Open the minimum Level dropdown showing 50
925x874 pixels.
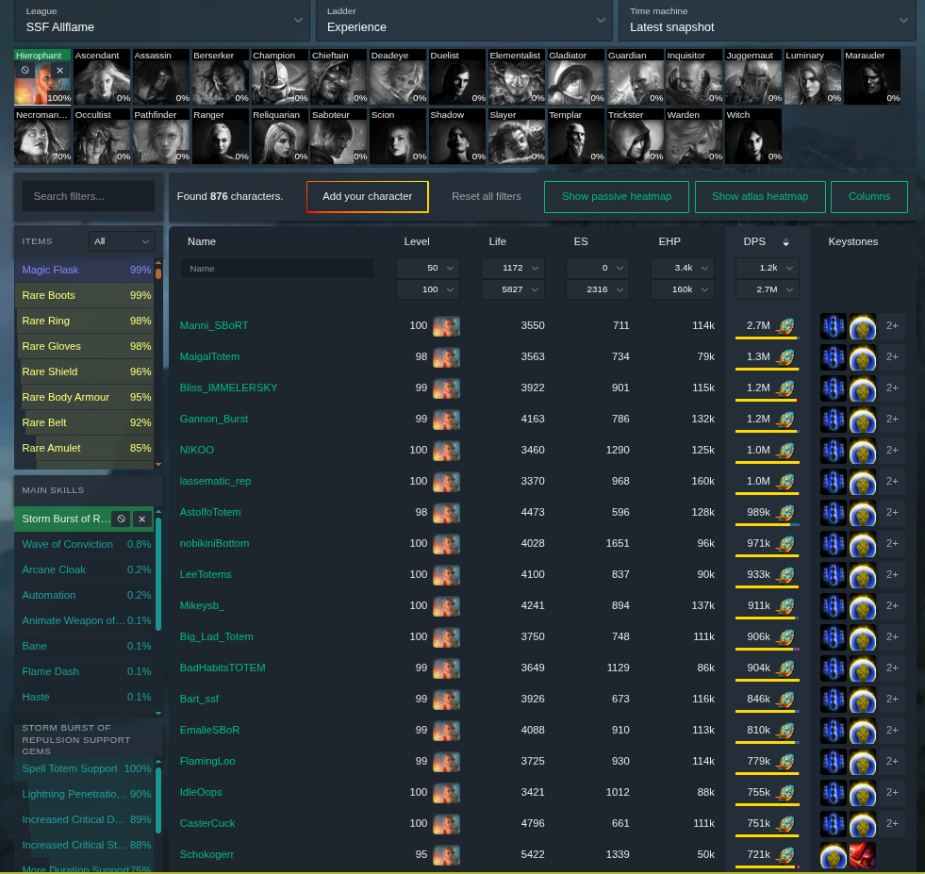point(428,268)
